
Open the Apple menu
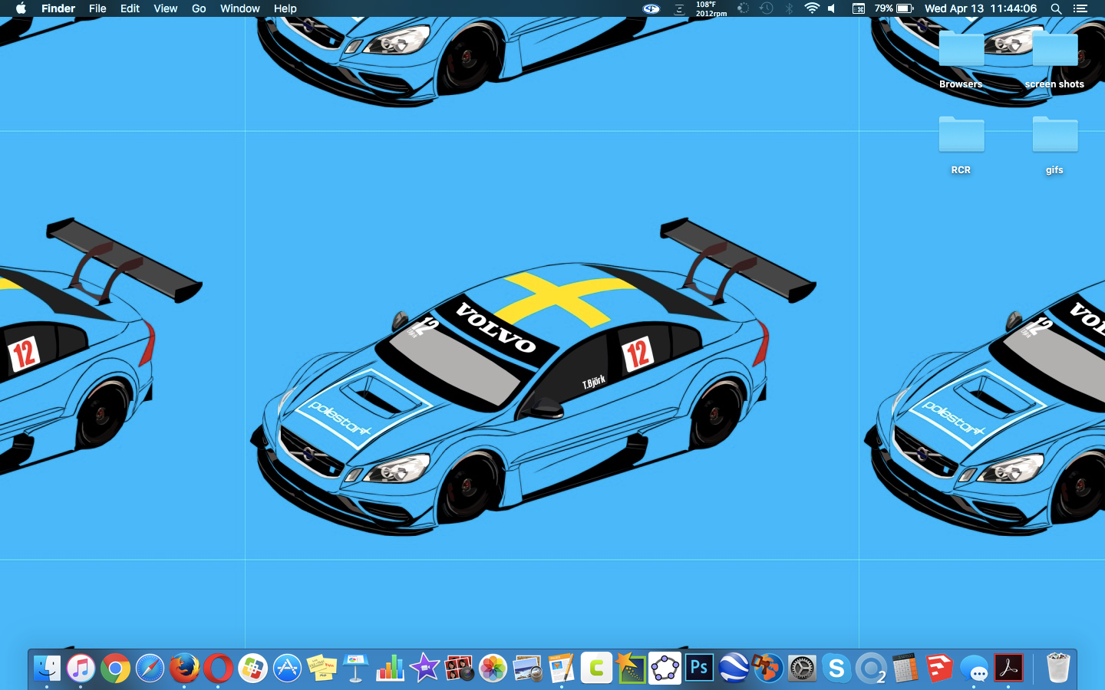tap(21, 8)
